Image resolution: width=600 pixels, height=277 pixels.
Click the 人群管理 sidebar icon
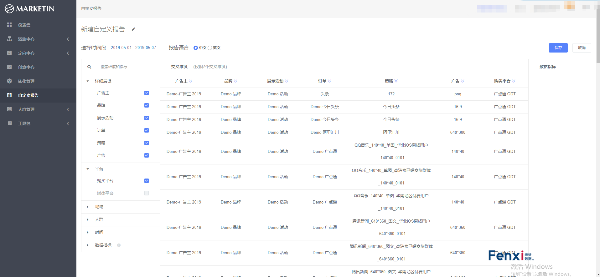(9, 109)
